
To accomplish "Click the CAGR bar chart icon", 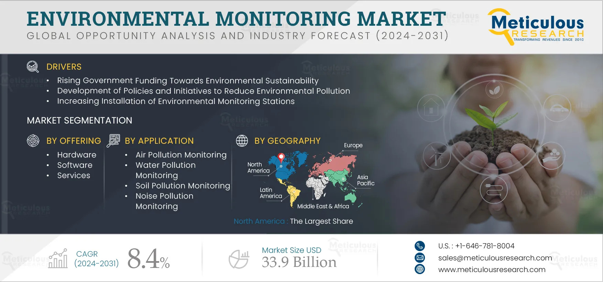I will coord(58,259).
